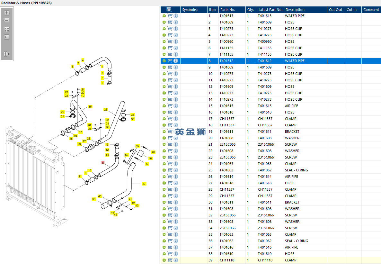Select T401610 latest part number cell
The width and height of the screenshot is (381, 264).
pos(265,254)
